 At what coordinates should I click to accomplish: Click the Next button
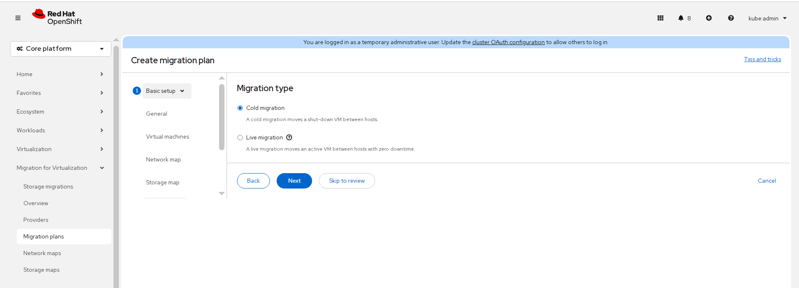[294, 181]
